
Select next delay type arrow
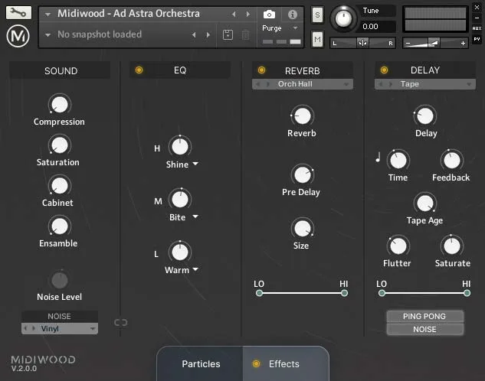click(x=391, y=84)
